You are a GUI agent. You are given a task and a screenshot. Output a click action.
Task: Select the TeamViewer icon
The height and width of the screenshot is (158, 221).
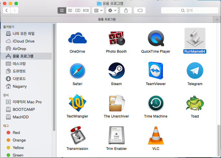(156, 70)
